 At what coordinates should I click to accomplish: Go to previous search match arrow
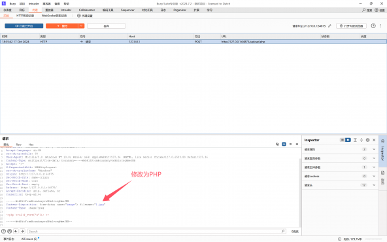tap(16, 231)
